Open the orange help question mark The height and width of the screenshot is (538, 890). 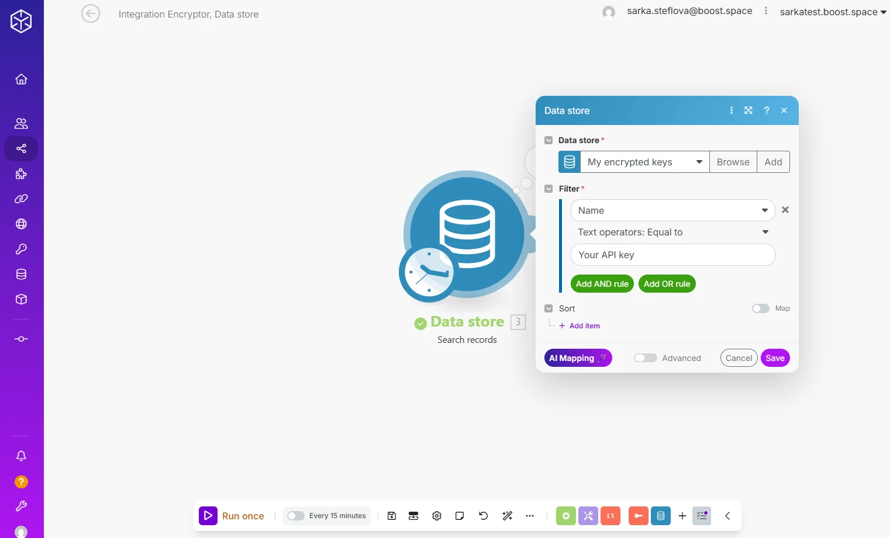(21, 481)
